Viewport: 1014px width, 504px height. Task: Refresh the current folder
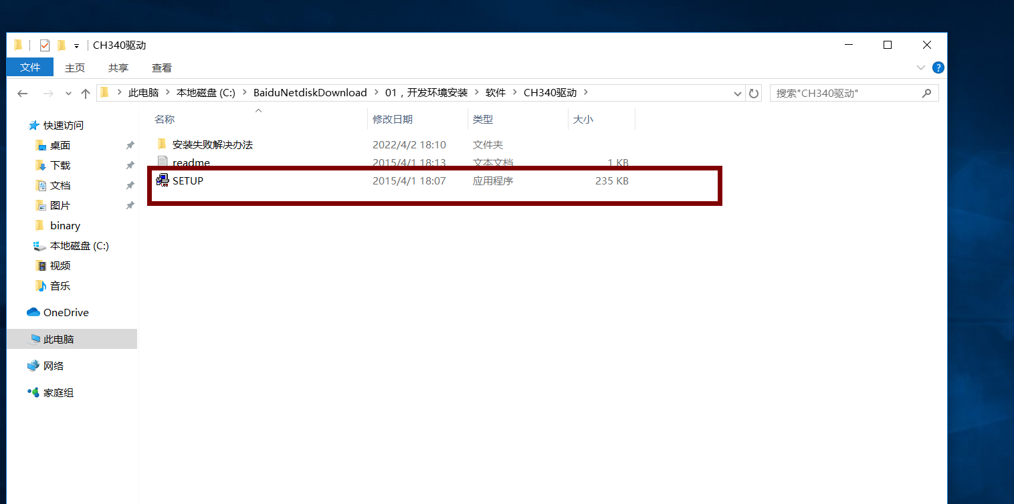tap(754, 94)
